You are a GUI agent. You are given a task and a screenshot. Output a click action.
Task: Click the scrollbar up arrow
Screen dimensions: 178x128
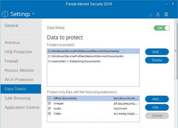click(x=176, y=21)
